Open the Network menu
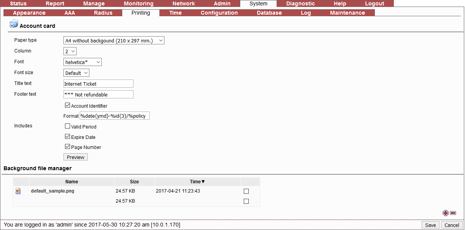The image size is (465, 230). [183, 3]
